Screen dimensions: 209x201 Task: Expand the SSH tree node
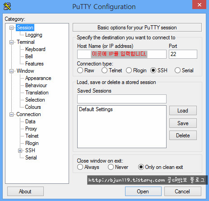click(x=20, y=150)
